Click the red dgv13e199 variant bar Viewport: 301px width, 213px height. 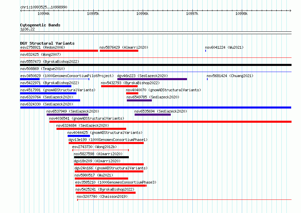[x=106, y=143]
